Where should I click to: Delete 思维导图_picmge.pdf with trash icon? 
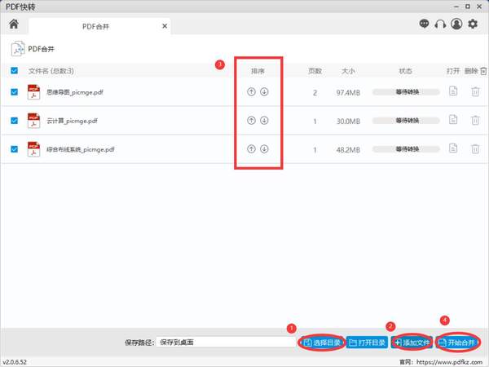[x=475, y=91]
